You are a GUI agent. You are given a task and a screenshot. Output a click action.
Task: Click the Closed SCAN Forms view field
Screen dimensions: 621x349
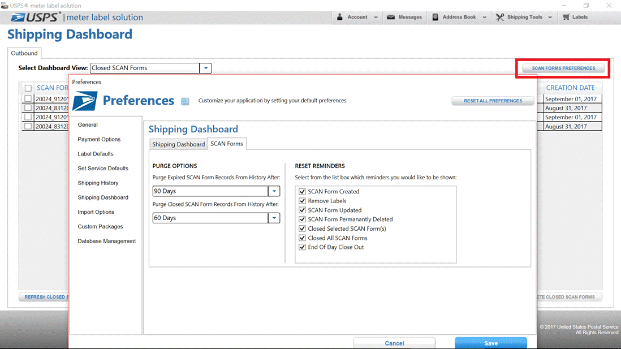click(145, 68)
